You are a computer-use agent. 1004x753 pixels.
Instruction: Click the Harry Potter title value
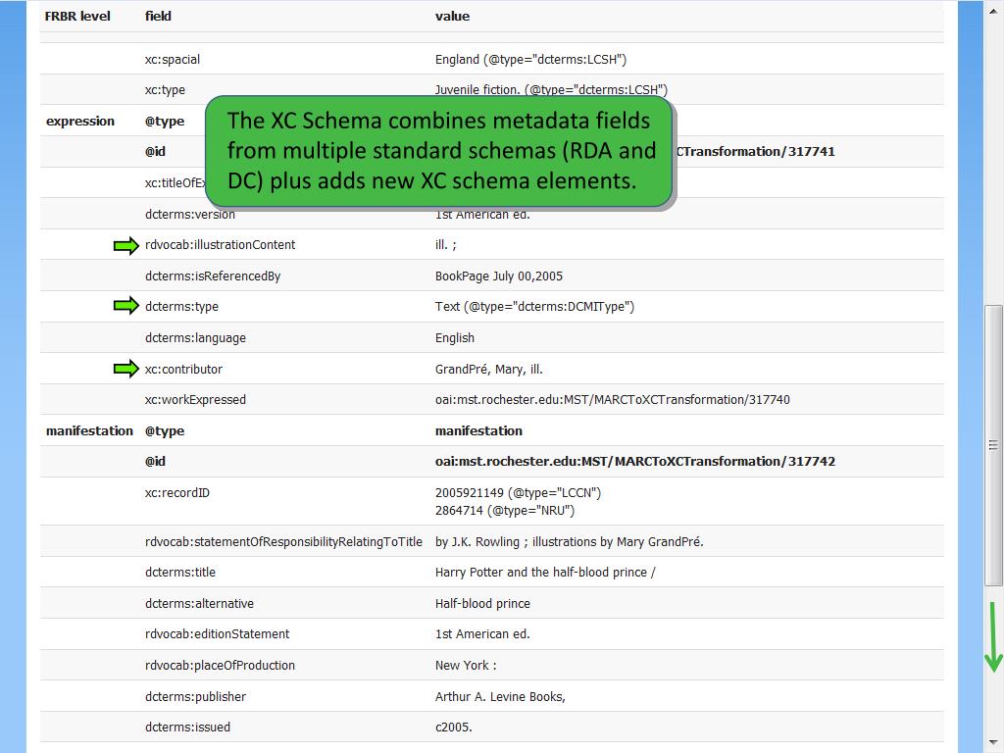click(x=545, y=573)
